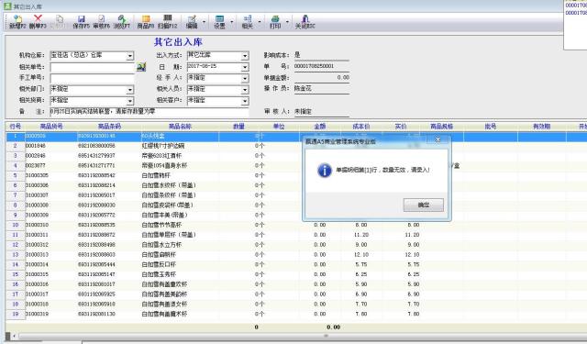This screenshot has height=344, width=587.
Task: Close the message dialog with its X
Action: (x=437, y=139)
